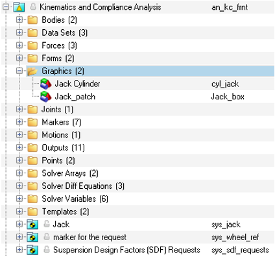Viewport: 275px width, 257px height.
Task: Select the Forces (3) folder label
Action: coord(59,45)
